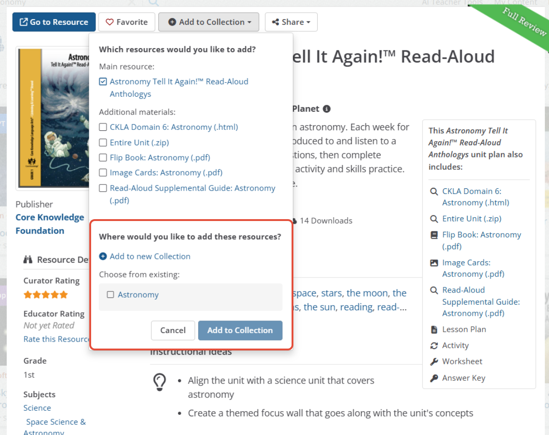Click the Worksheet label
The image size is (549, 435).
(x=462, y=362)
